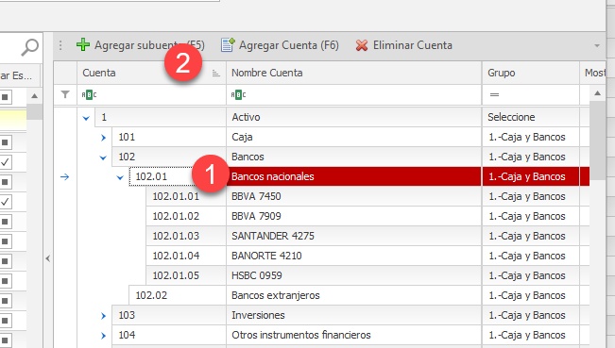The width and height of the screenshot is (615, 348).
Task: Collapse account 102.01 Bancos nacionales
Action: click(120, 177)
